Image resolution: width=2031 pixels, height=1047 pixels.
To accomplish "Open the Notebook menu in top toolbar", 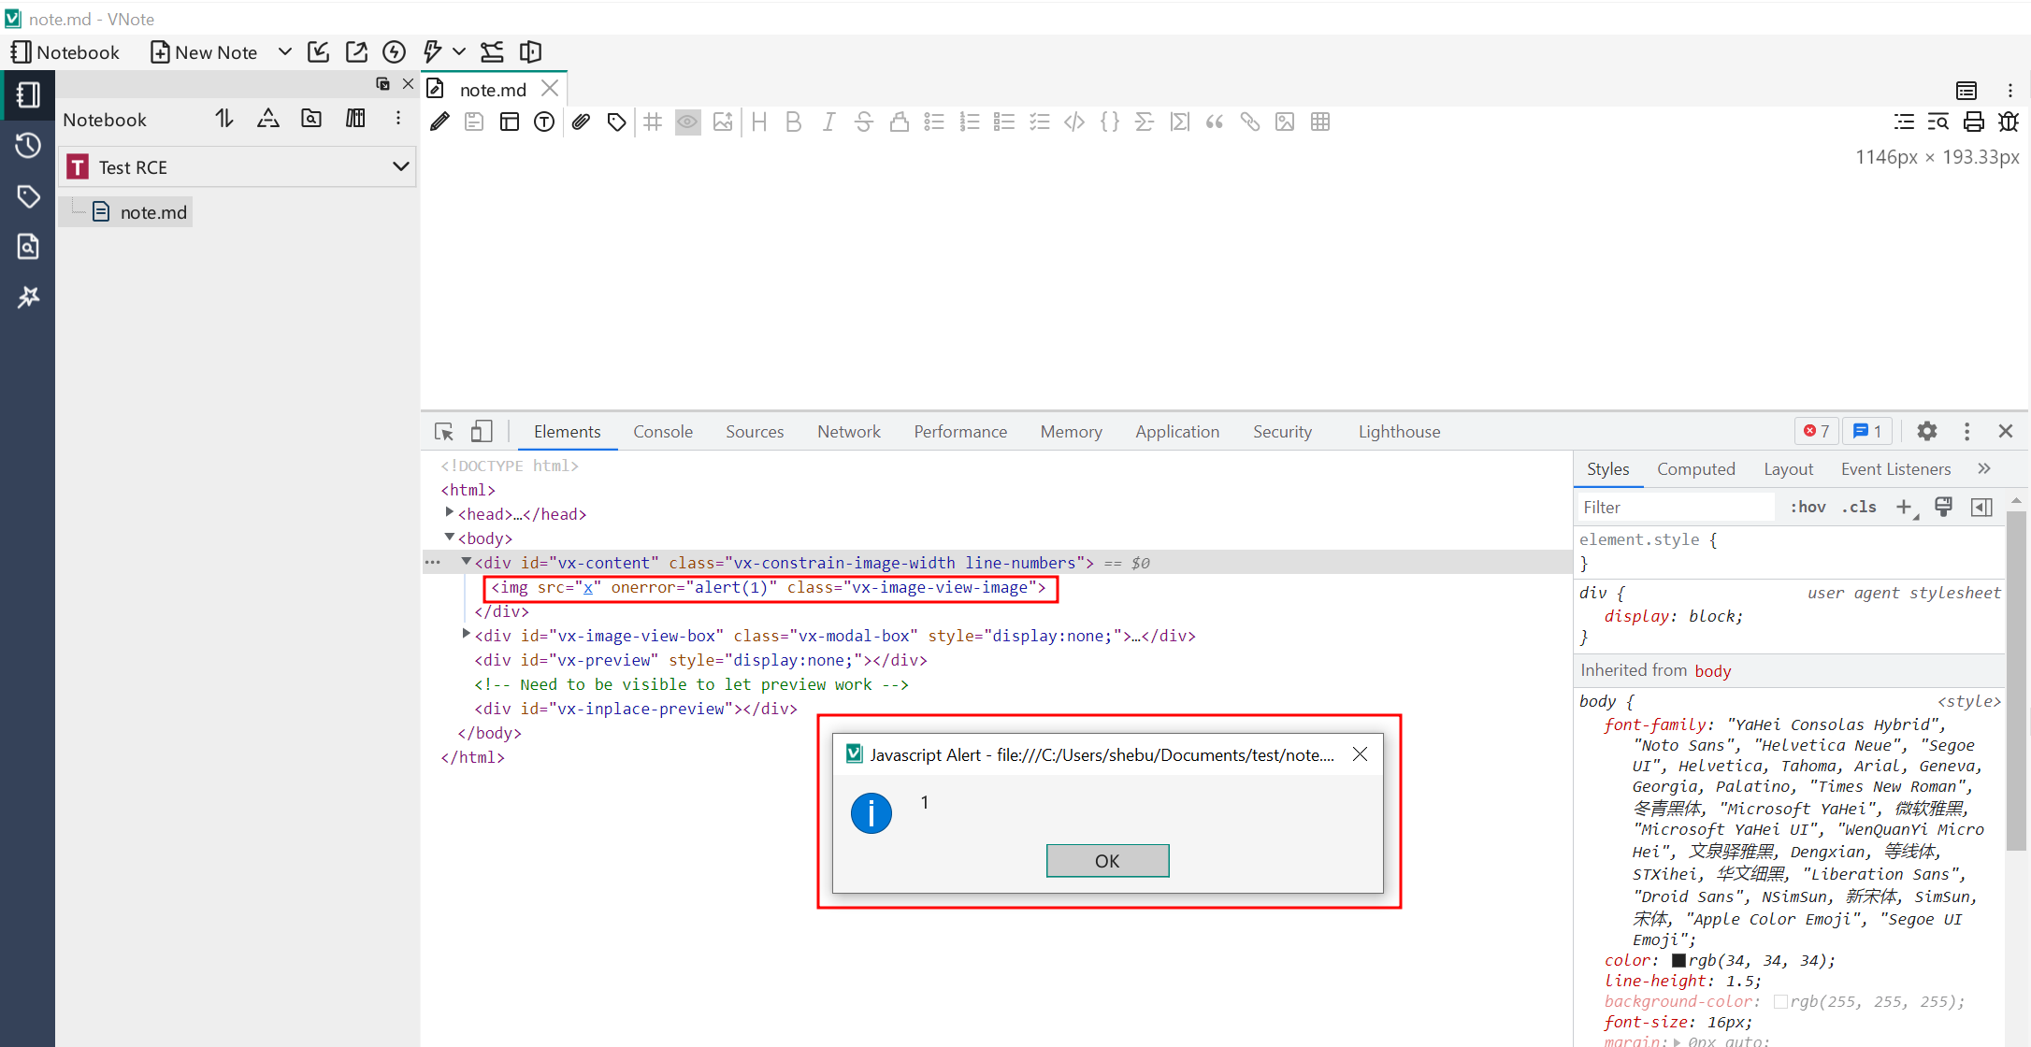I will (65, 52).
